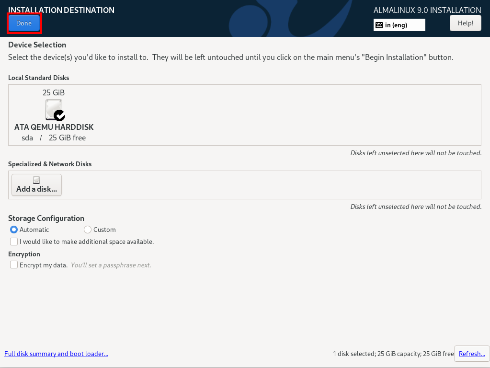Click the ATA QEMU hard disk icon
490x368 pixels.
coord(53,109)
